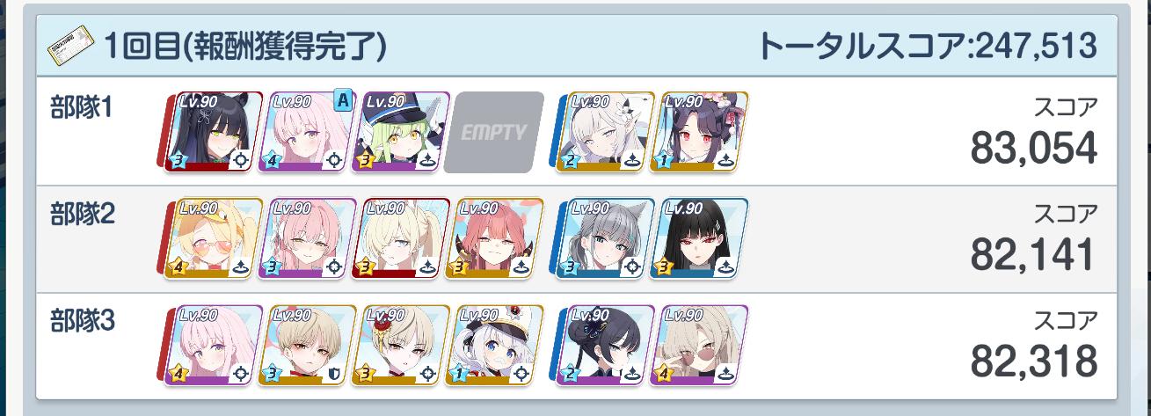Pick the student with round sunglasses in 部隊3
The width and height of the screenshot is (1151, 416).
tap(702, 346)
